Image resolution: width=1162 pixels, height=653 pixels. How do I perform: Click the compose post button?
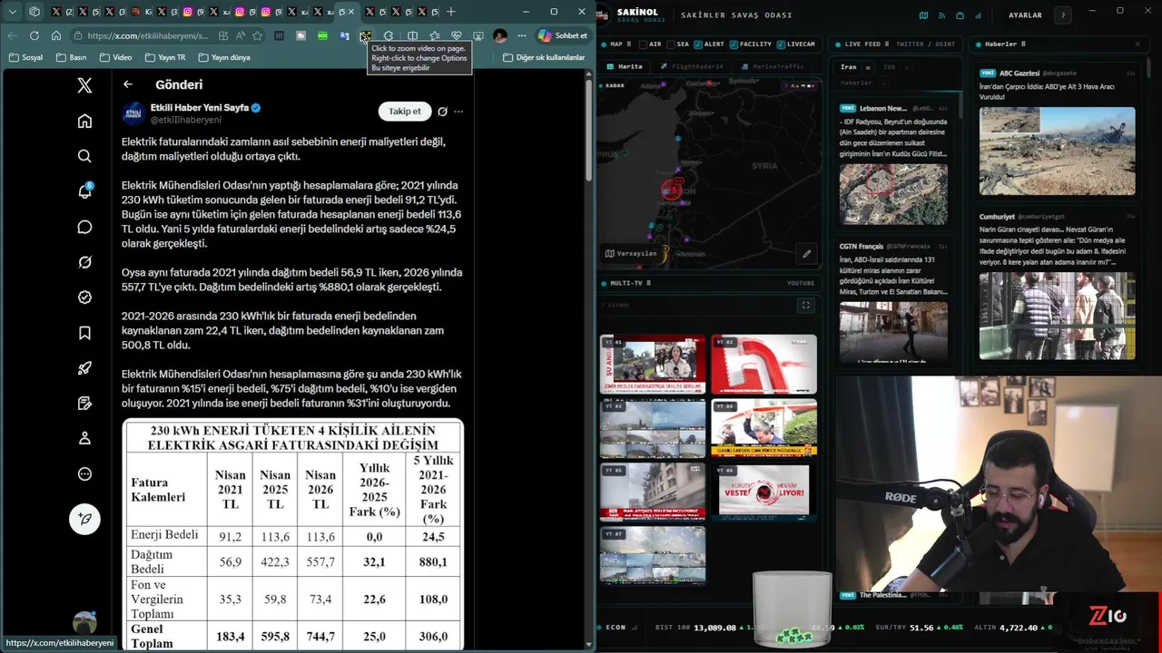point(84,519)
